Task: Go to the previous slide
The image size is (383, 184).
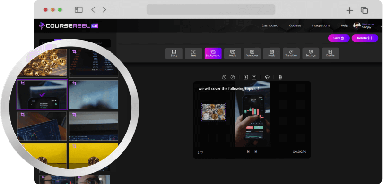Action: 248,151
